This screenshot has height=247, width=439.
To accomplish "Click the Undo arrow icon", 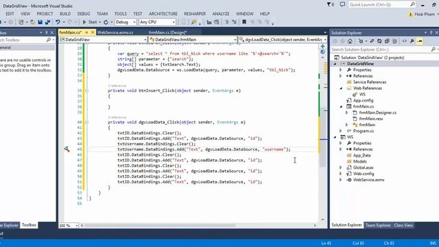I will pos(58,22).
